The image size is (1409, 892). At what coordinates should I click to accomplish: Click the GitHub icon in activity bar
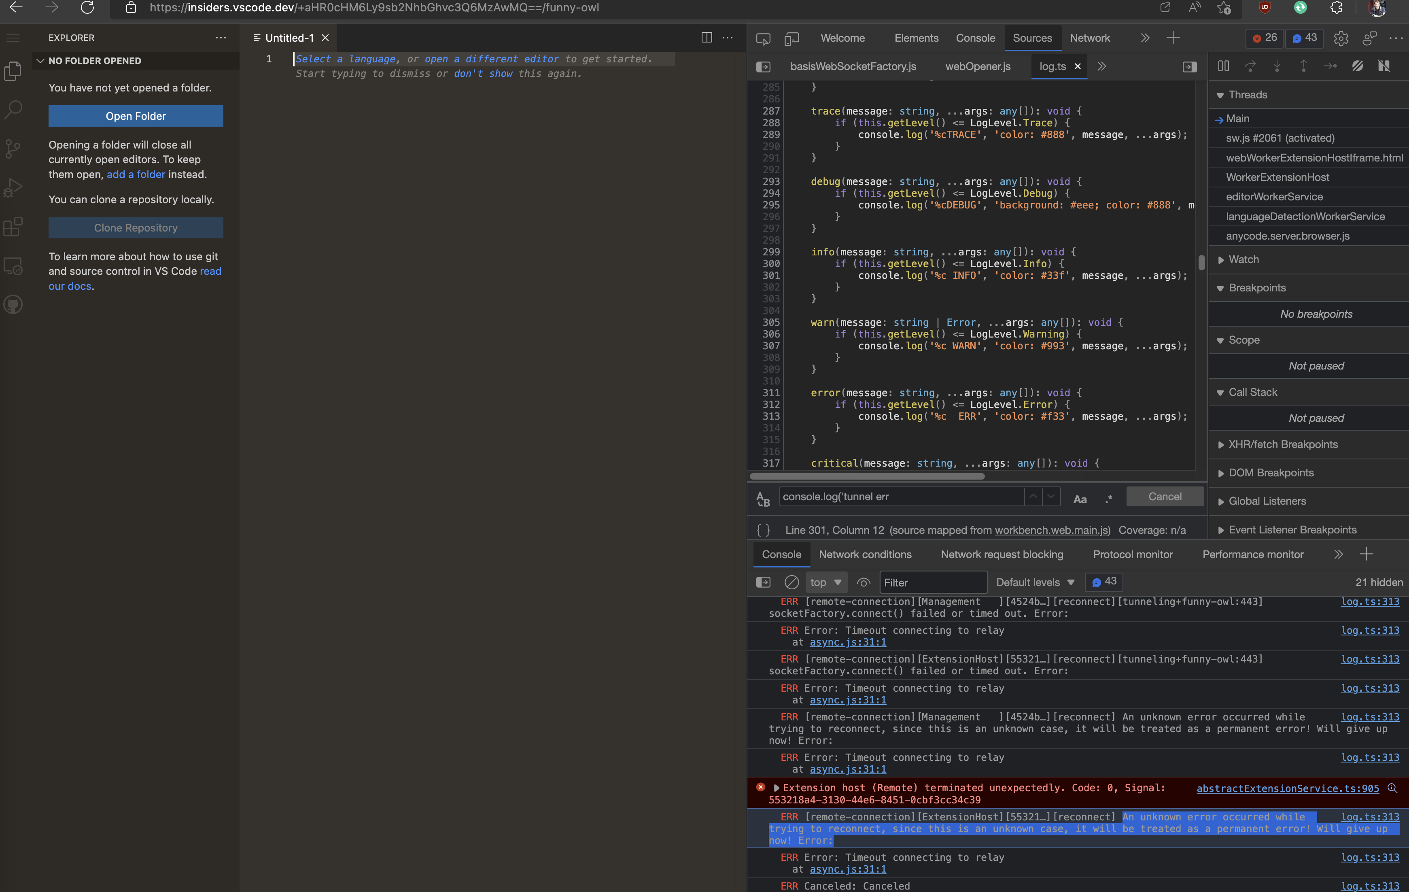pos(13,304)
